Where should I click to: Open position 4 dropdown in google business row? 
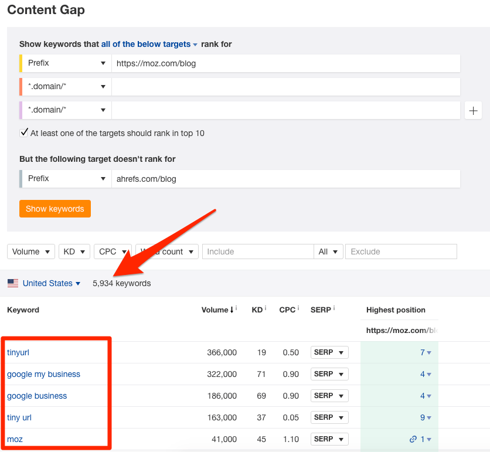click(x=426, y=396)
